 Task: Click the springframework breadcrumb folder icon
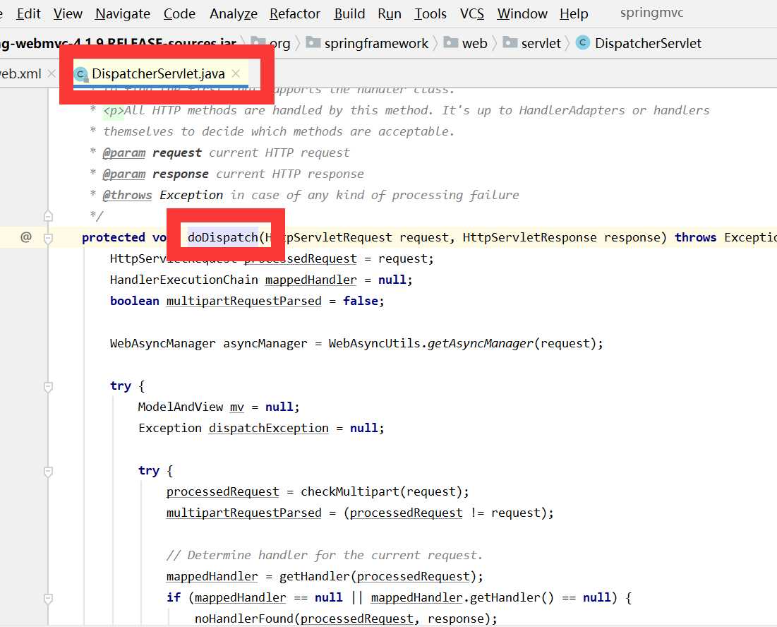point(313,42)
